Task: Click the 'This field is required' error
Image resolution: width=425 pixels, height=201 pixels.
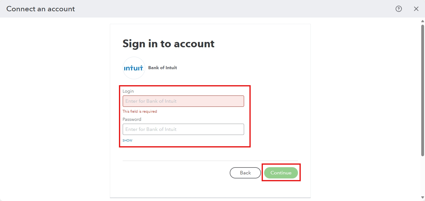Action: pos(140,111)
